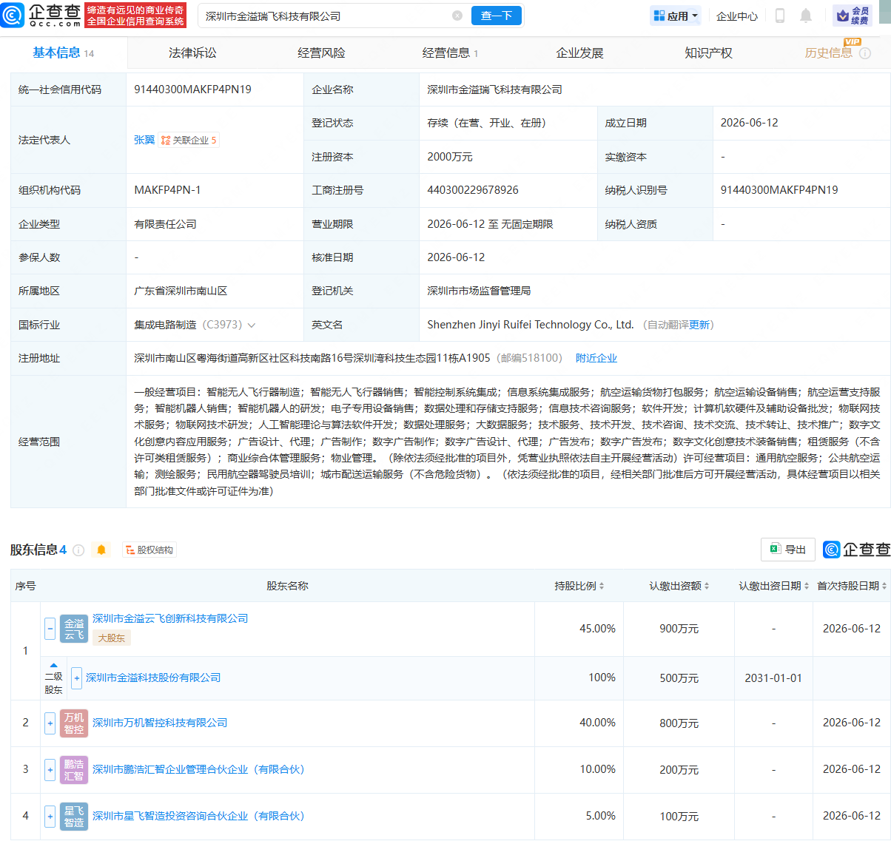Click the 万机智控 logo thumbnail
The image size is (891, 841).
point(74,723)
